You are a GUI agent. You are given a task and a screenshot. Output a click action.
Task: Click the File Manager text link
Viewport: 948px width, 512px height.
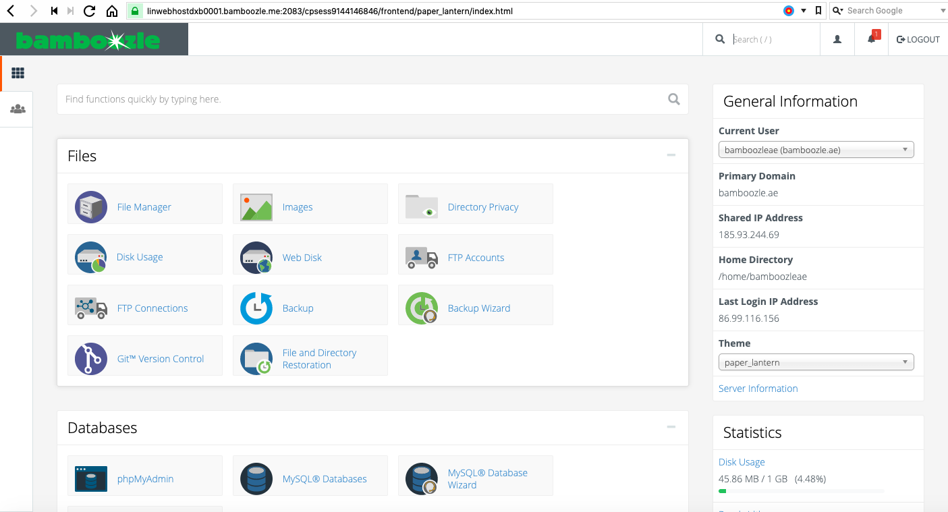pos(144,207)
